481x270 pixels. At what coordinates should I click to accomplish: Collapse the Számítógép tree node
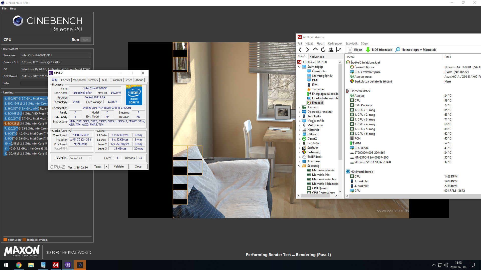point(299,67)
